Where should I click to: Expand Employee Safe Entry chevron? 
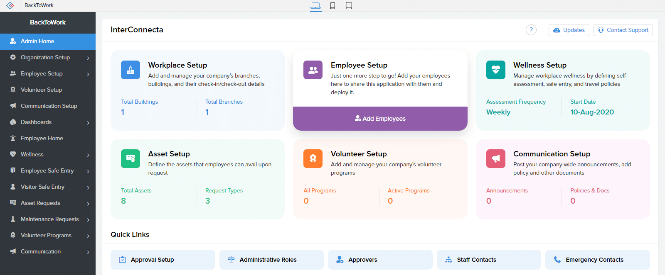pyautogui.click(x=88, y=171)
